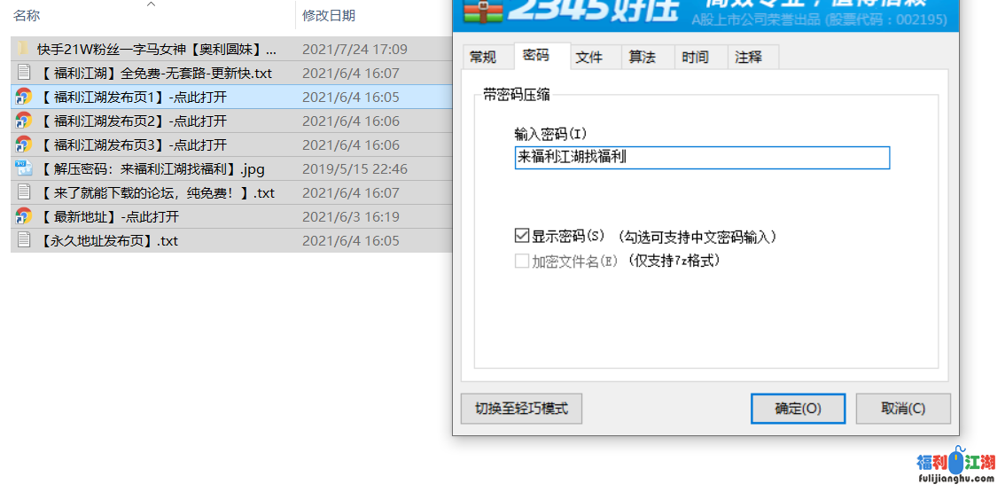Sort files by the 修改日期 column header
1005x492 pixels.
coord(329,15)
